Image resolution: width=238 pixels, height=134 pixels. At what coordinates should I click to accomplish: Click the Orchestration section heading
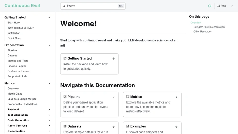point(14,45)
